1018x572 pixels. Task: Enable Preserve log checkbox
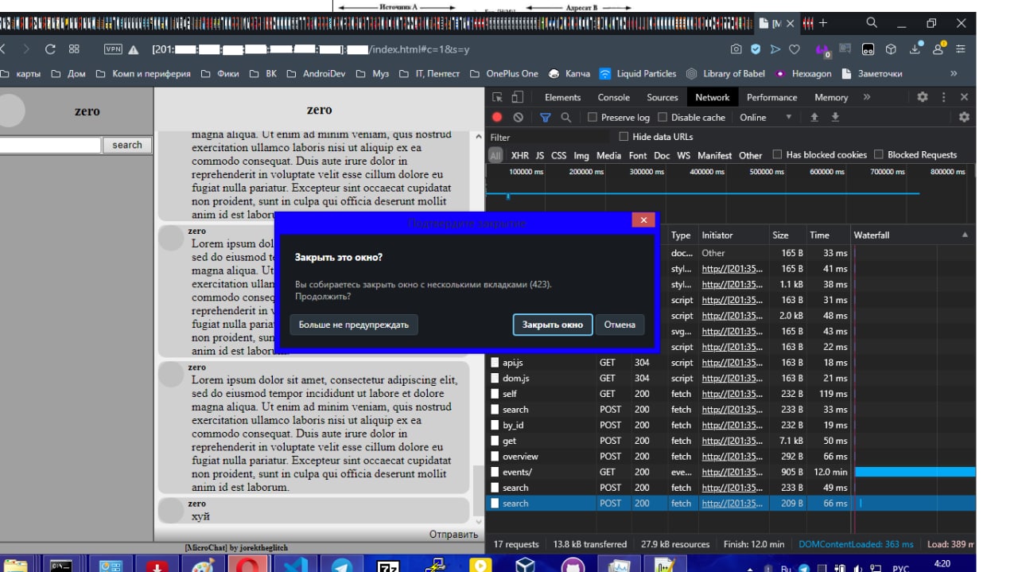(x=593, y=117)
